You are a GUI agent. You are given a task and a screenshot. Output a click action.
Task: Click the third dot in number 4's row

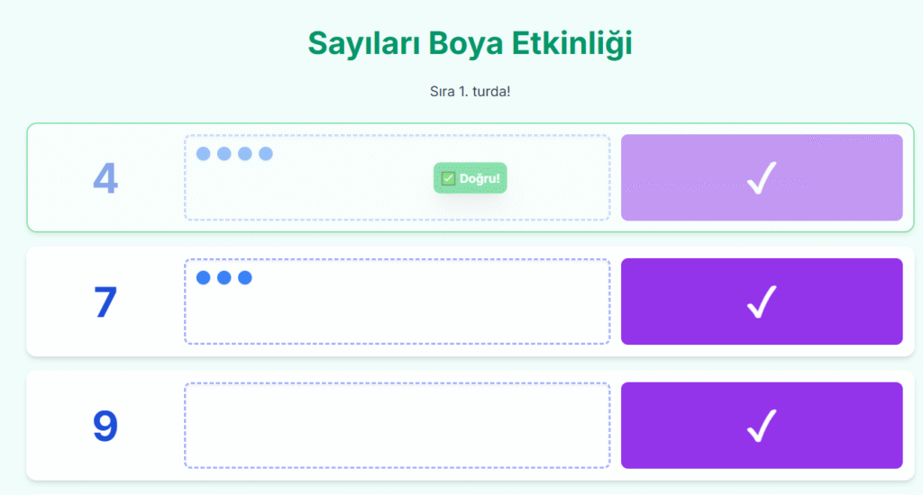[245, 154]
